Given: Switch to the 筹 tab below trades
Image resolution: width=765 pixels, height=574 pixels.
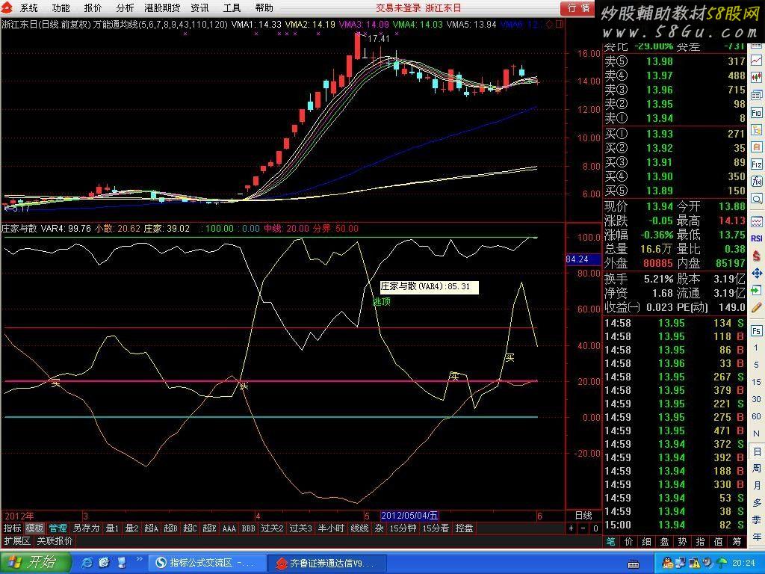Looking at the screenshot, I should 737,541.
